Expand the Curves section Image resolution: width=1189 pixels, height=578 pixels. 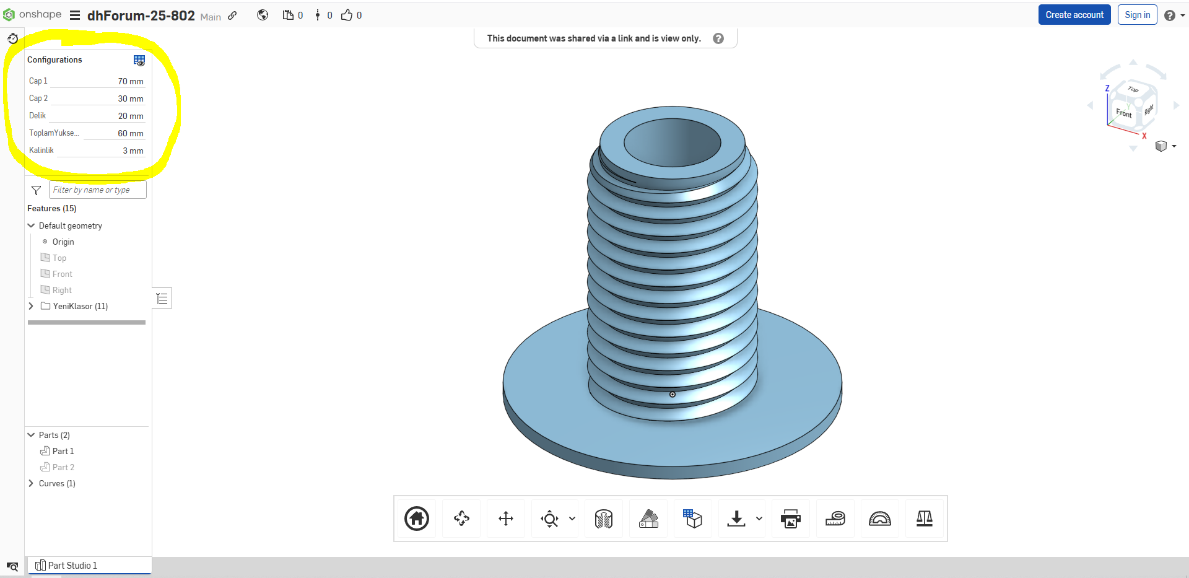click(31, 483)
